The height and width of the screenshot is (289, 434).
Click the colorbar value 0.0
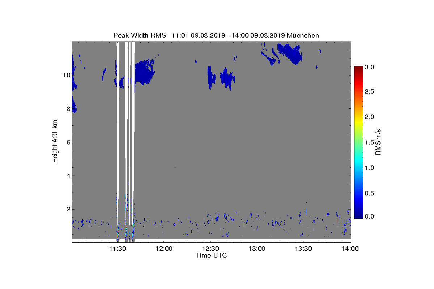click(370, 216)
